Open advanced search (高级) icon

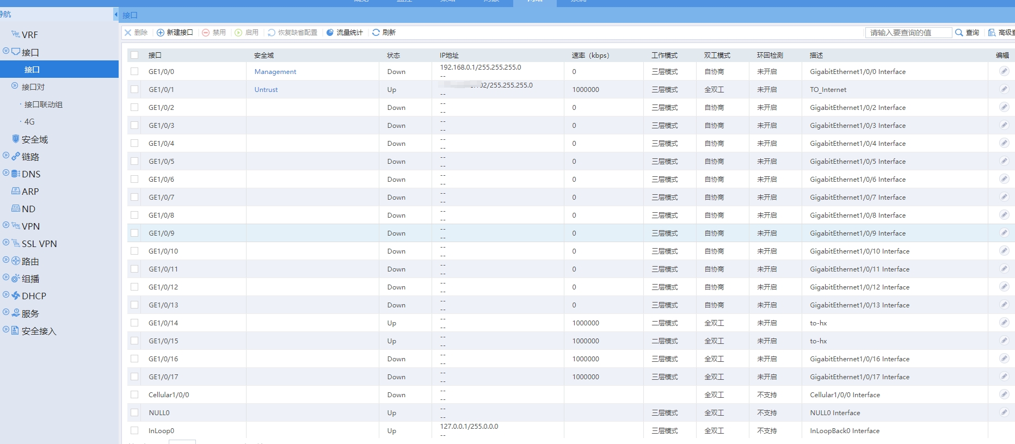tap(992, 33)
